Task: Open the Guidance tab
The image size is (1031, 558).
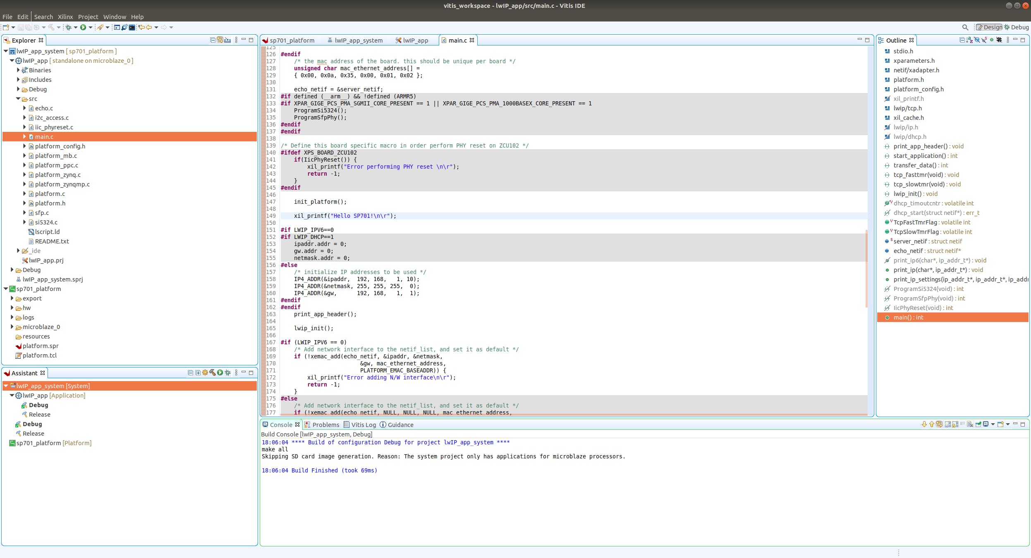Action: click(x=396, y=425)
